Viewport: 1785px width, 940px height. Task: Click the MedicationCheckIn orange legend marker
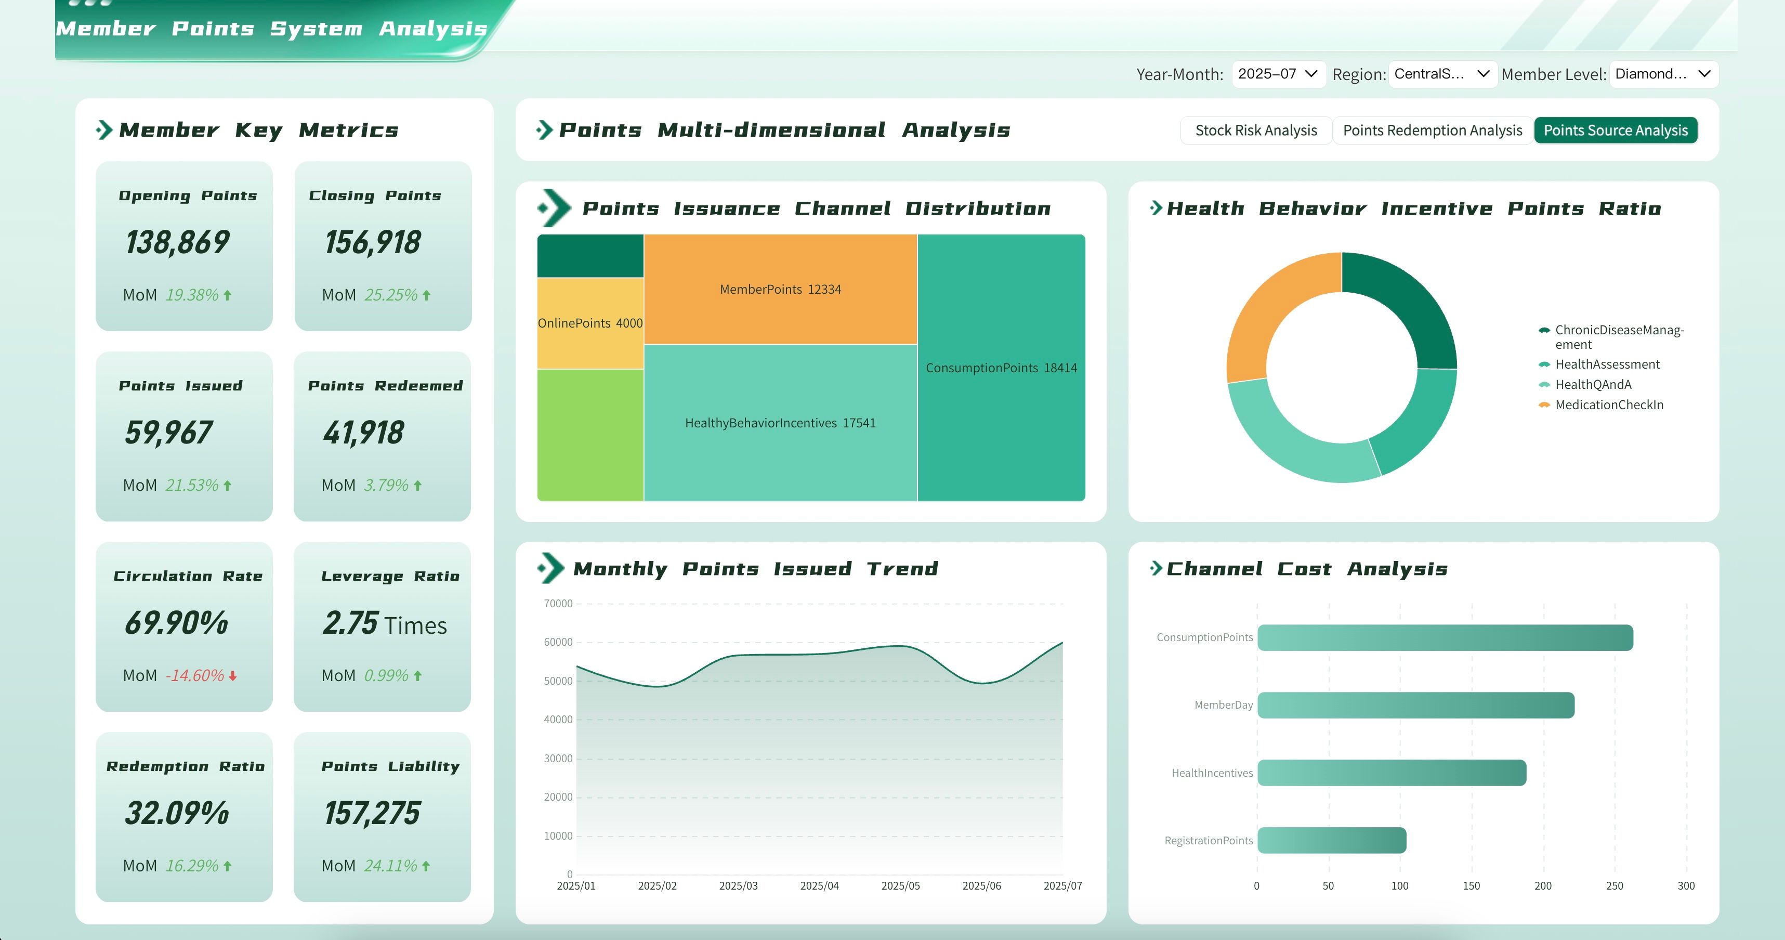tap(1544, 405)
